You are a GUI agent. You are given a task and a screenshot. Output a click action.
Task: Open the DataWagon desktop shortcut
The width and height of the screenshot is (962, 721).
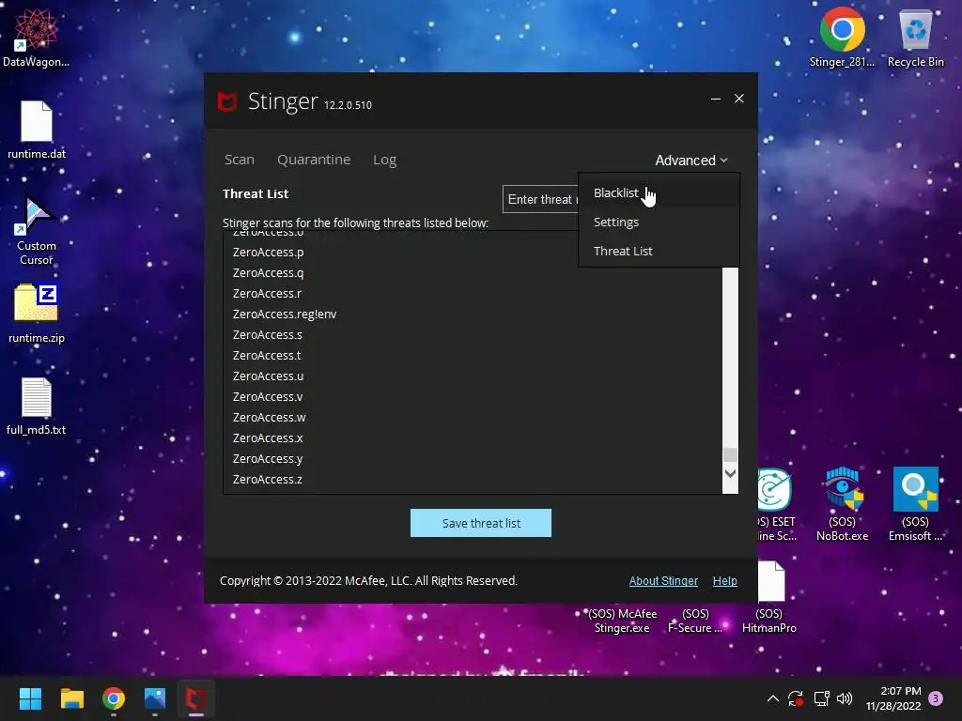click(x=37, y=37)
